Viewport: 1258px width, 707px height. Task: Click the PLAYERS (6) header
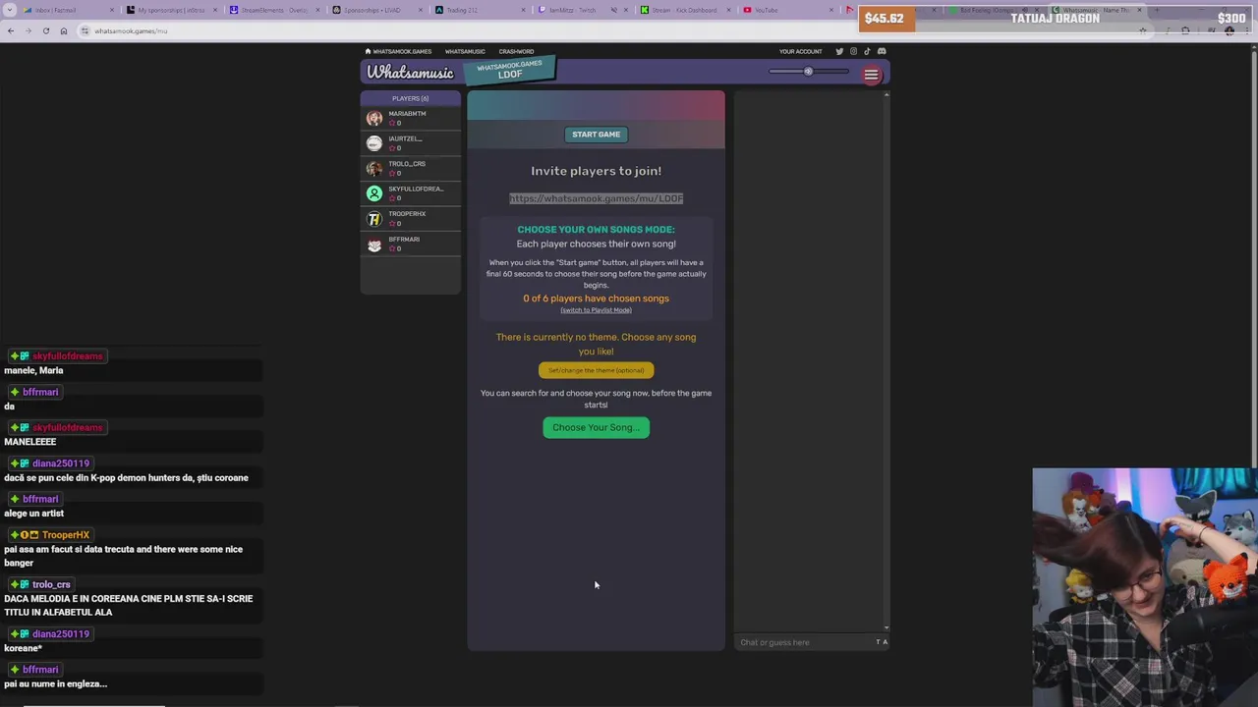coord(411,98)
